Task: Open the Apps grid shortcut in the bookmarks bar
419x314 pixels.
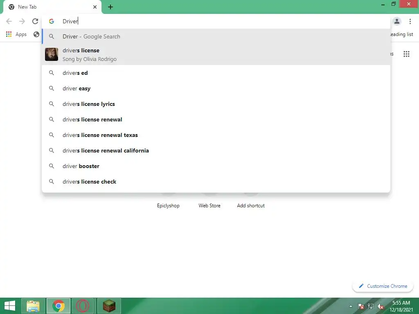Action: click(16, 34)
